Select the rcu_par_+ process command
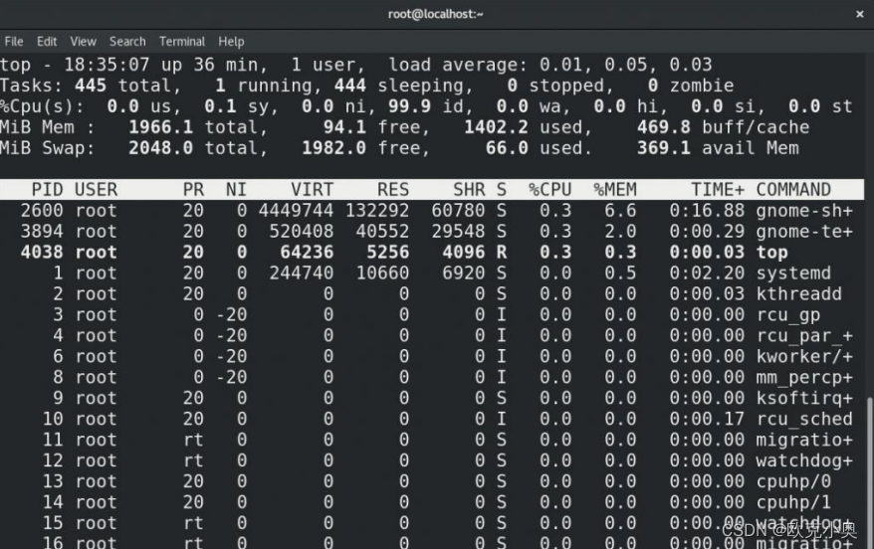Viewport: 874px width, 549px height. click(x=804, y=336)
